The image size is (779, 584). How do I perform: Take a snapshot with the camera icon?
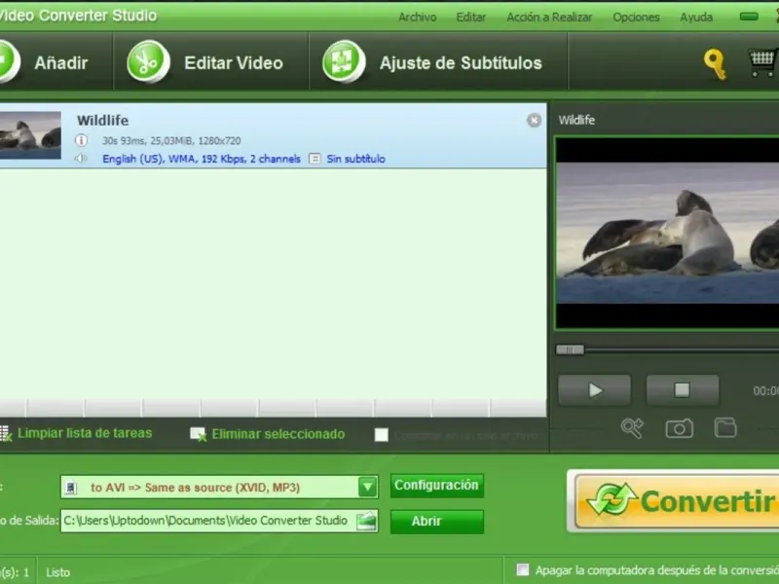679,428
